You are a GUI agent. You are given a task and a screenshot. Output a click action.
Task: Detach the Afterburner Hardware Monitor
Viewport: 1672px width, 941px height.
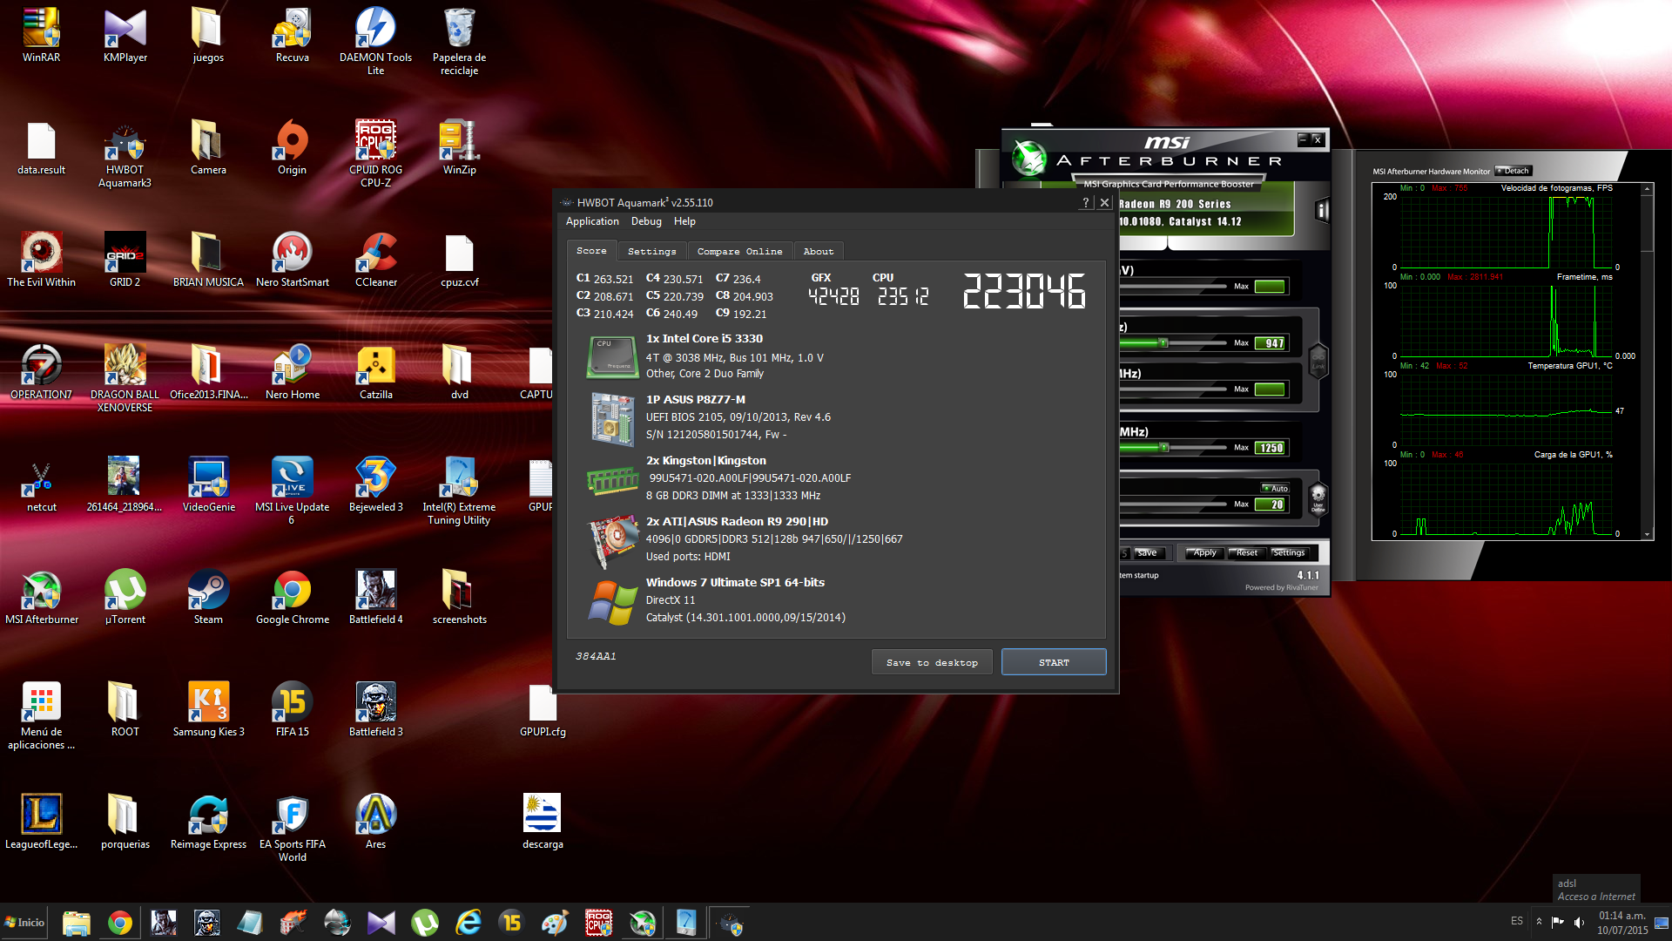coord(1514,171)
